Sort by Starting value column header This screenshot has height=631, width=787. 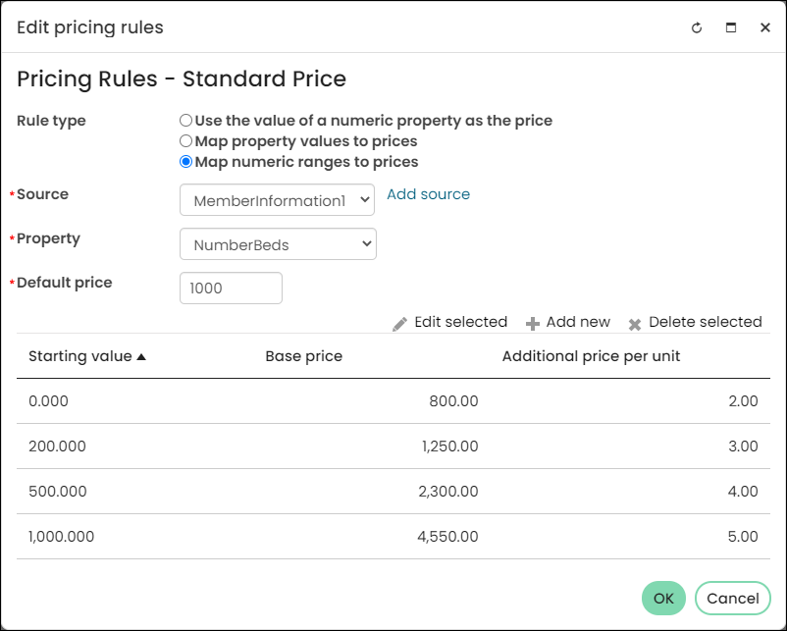pyautogui.click(x=80, y=356)
